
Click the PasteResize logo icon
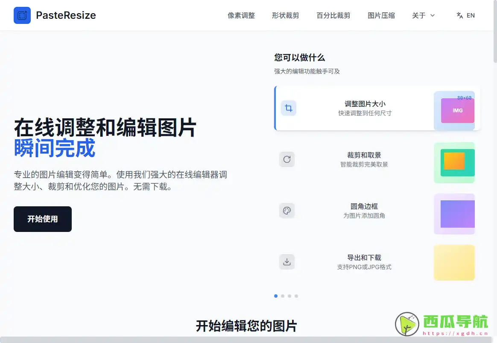click(22, 15)
